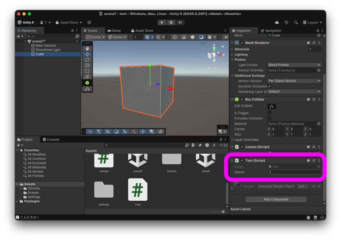341x240 pixels.
Task: Click the Edit Collider icon button
Action: tap(271, 107)
